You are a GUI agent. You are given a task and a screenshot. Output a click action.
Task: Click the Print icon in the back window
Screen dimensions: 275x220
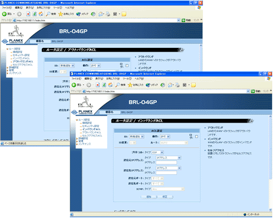point(108,14)
